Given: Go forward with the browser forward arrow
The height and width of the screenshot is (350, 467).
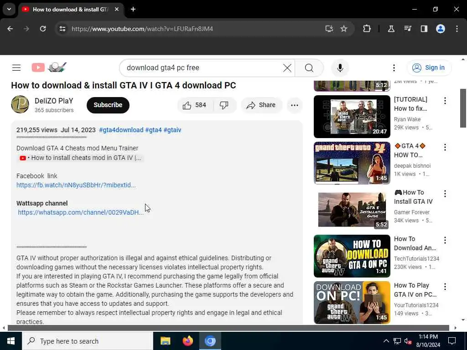Looking at the screenshot, I should [x=26, y=29].
